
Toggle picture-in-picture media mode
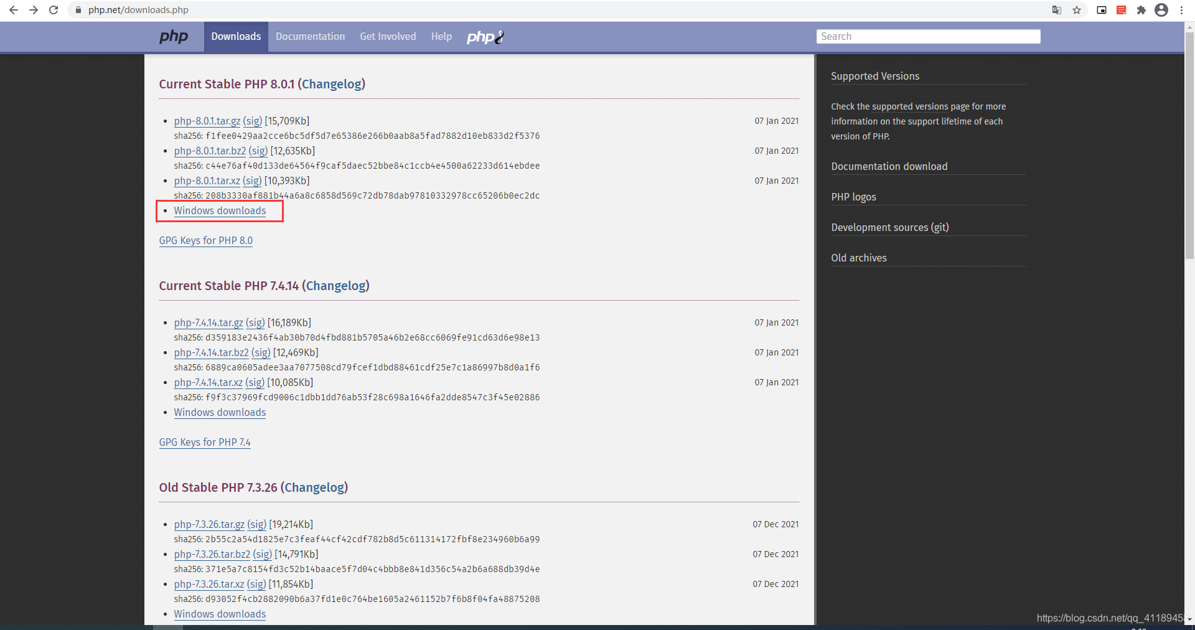pos(1101,10)
